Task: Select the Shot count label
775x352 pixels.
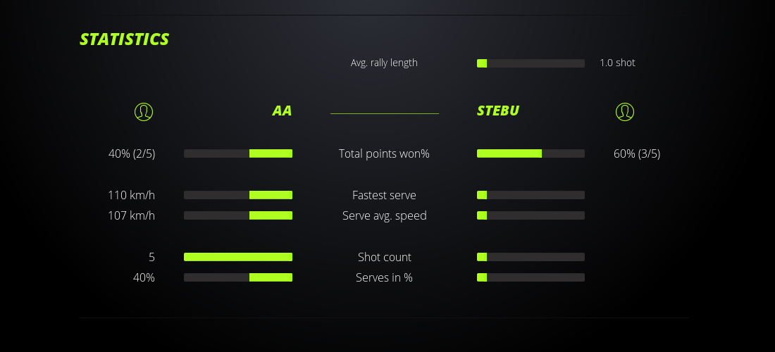Action: pyautogui.click(x=384, y=257)
